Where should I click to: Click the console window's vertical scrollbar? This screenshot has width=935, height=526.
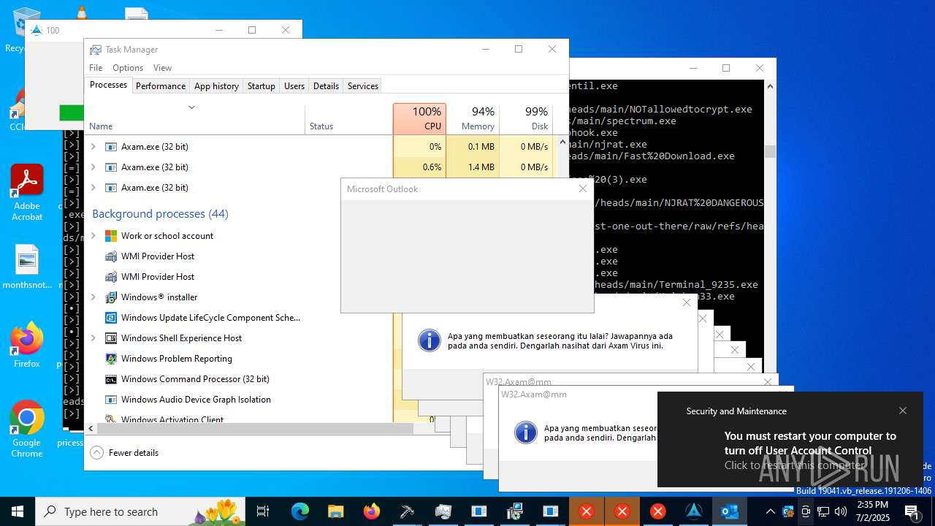point(770,151)
